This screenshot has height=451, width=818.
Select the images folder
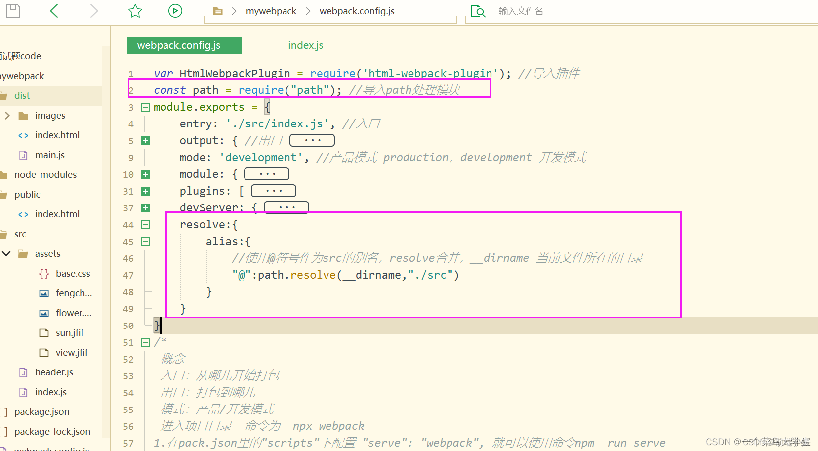click(x=50, y=115)
